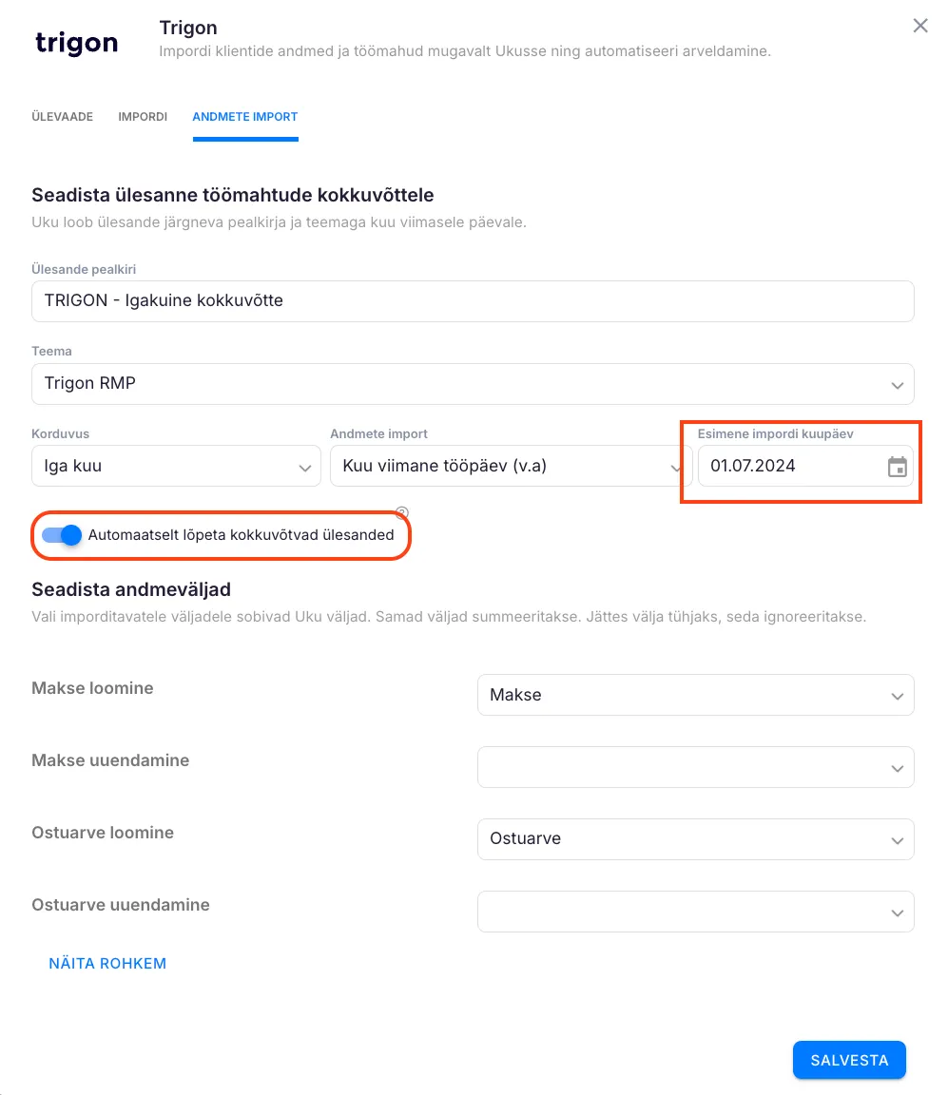Switch to the Ülevaade tab

(63, 117)
